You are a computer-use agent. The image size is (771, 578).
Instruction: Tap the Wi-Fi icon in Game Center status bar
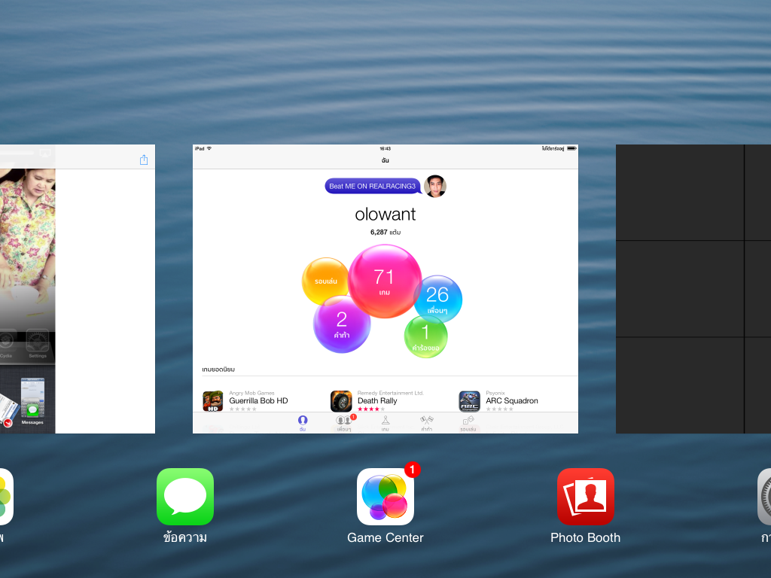tap(209, 148)
